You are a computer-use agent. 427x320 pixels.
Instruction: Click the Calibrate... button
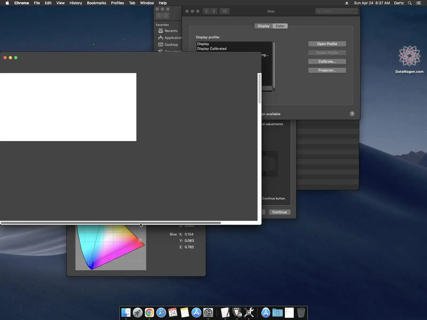point(327,61)
